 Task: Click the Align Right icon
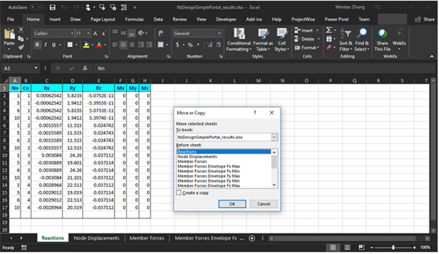click(x=132, y=45)
